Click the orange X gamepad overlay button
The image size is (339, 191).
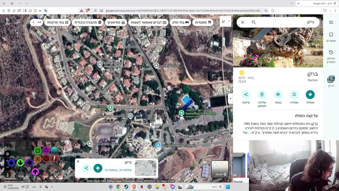[38, 159]
